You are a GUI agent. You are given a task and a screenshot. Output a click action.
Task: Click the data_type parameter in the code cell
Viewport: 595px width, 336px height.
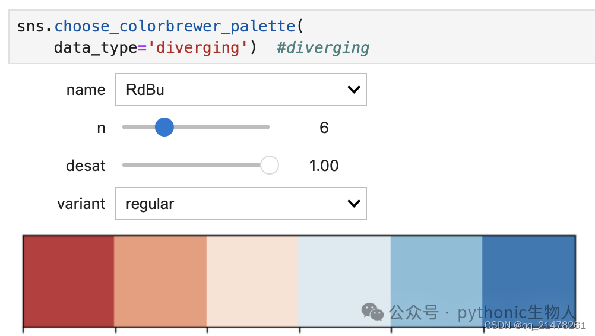(96, 48)
